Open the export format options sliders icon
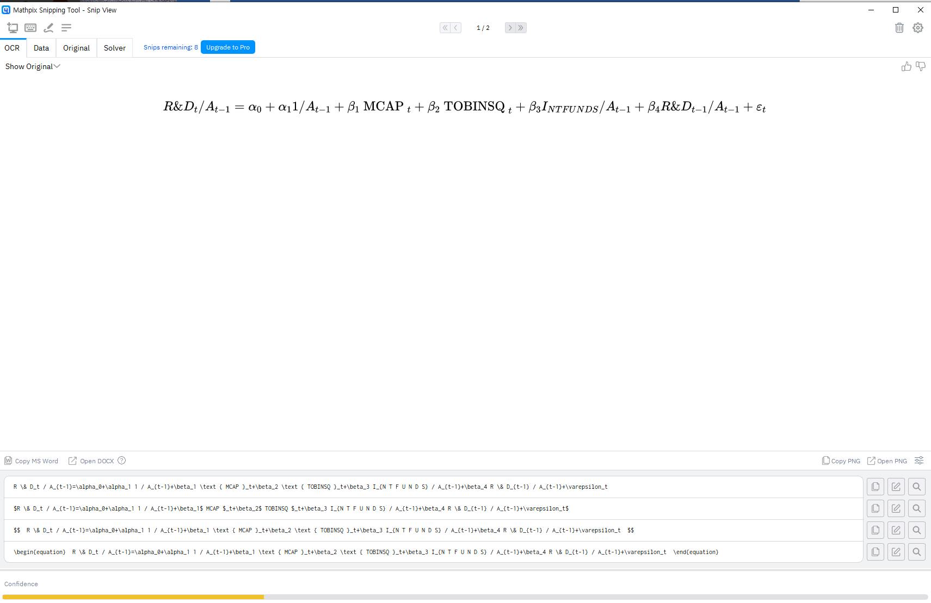Viewport: 931px width, 603px height. (919, 461)
